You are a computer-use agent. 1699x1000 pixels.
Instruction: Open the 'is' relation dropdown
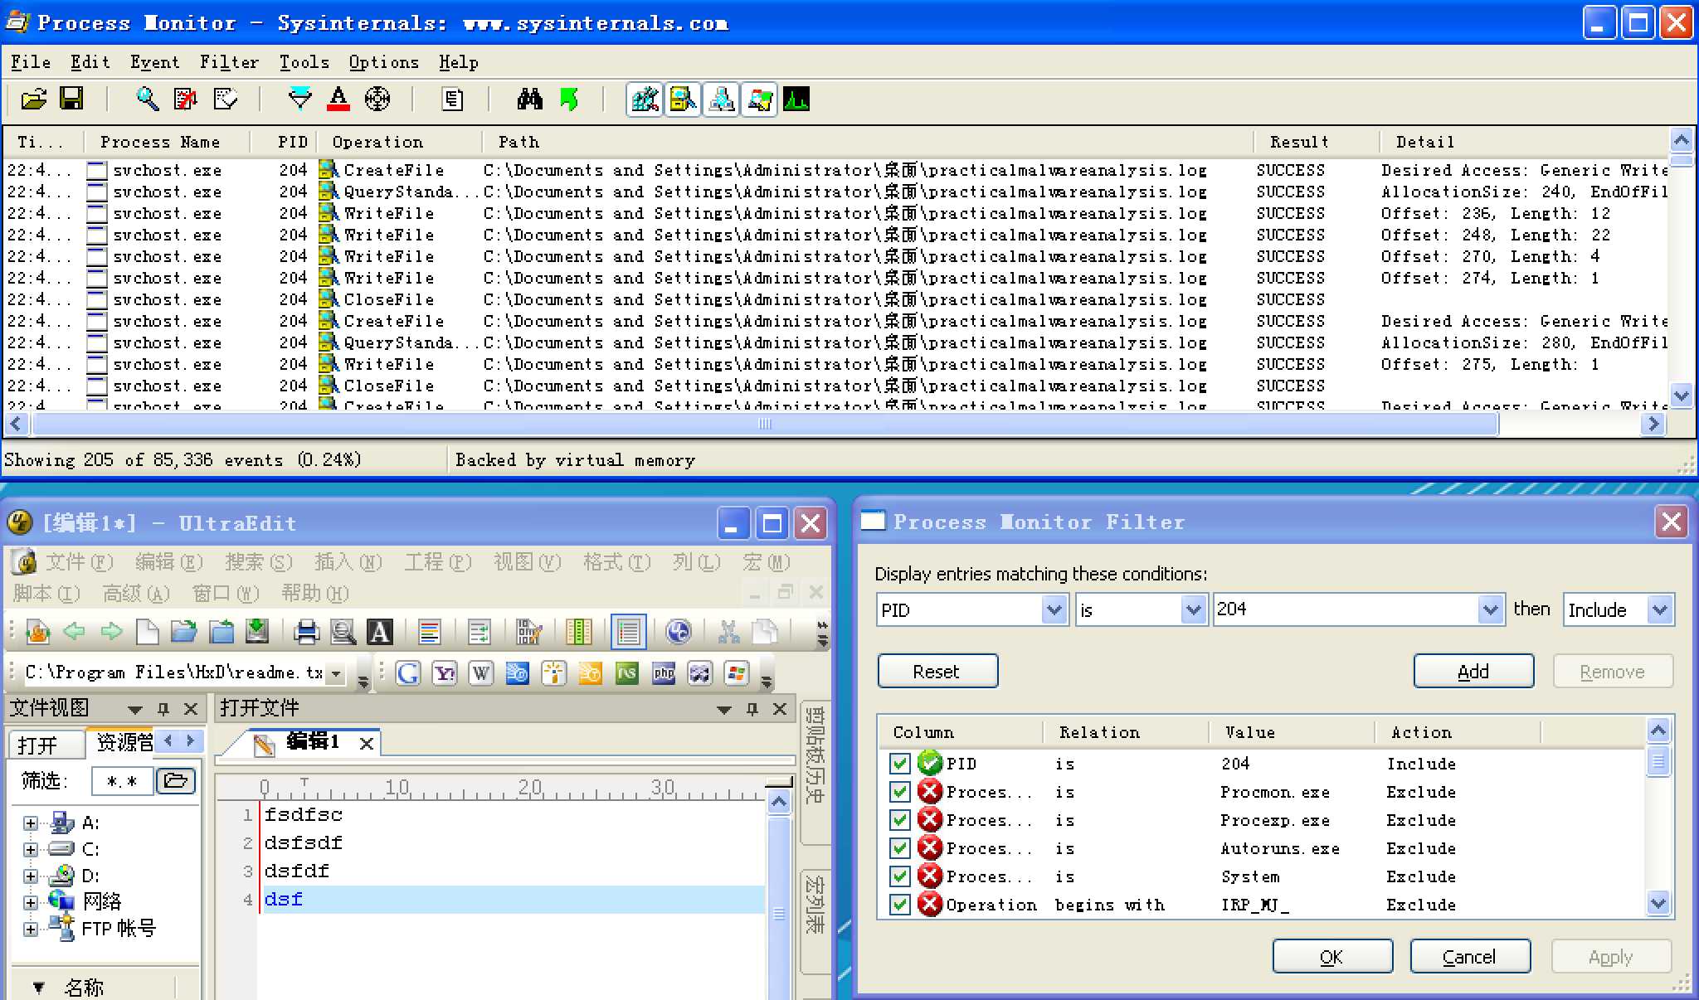click(x=1193, y=609)
